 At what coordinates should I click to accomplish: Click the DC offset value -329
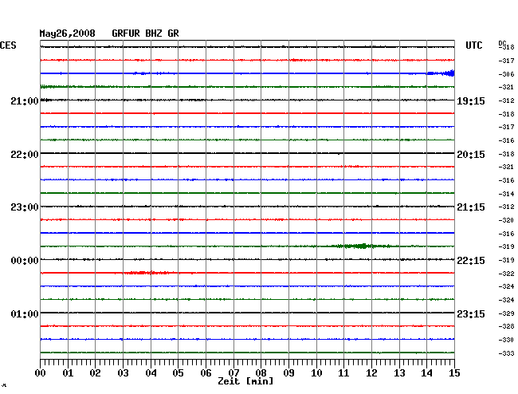coord(506,313)
